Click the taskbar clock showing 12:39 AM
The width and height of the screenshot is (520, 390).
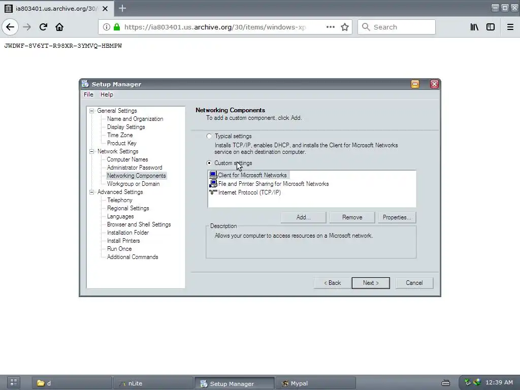(x=499, y=382)
